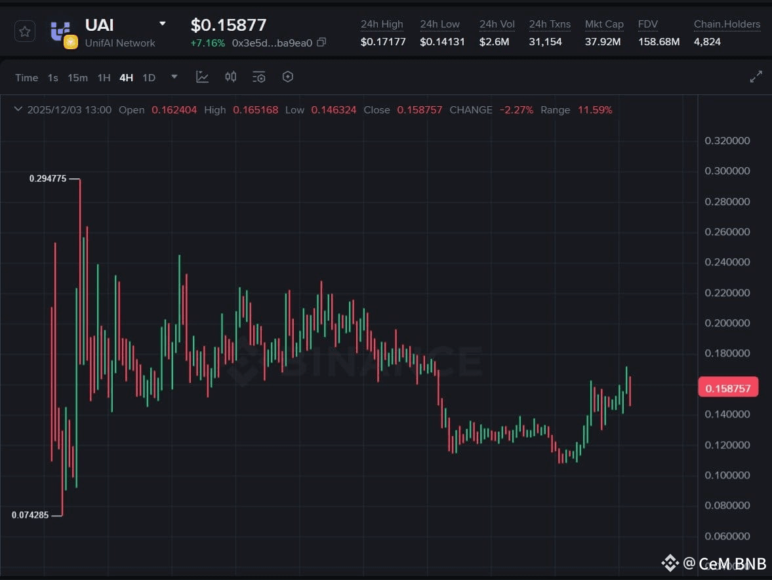Click the Time label
Viewport: 772px width, 580px height.
[27, 78]
